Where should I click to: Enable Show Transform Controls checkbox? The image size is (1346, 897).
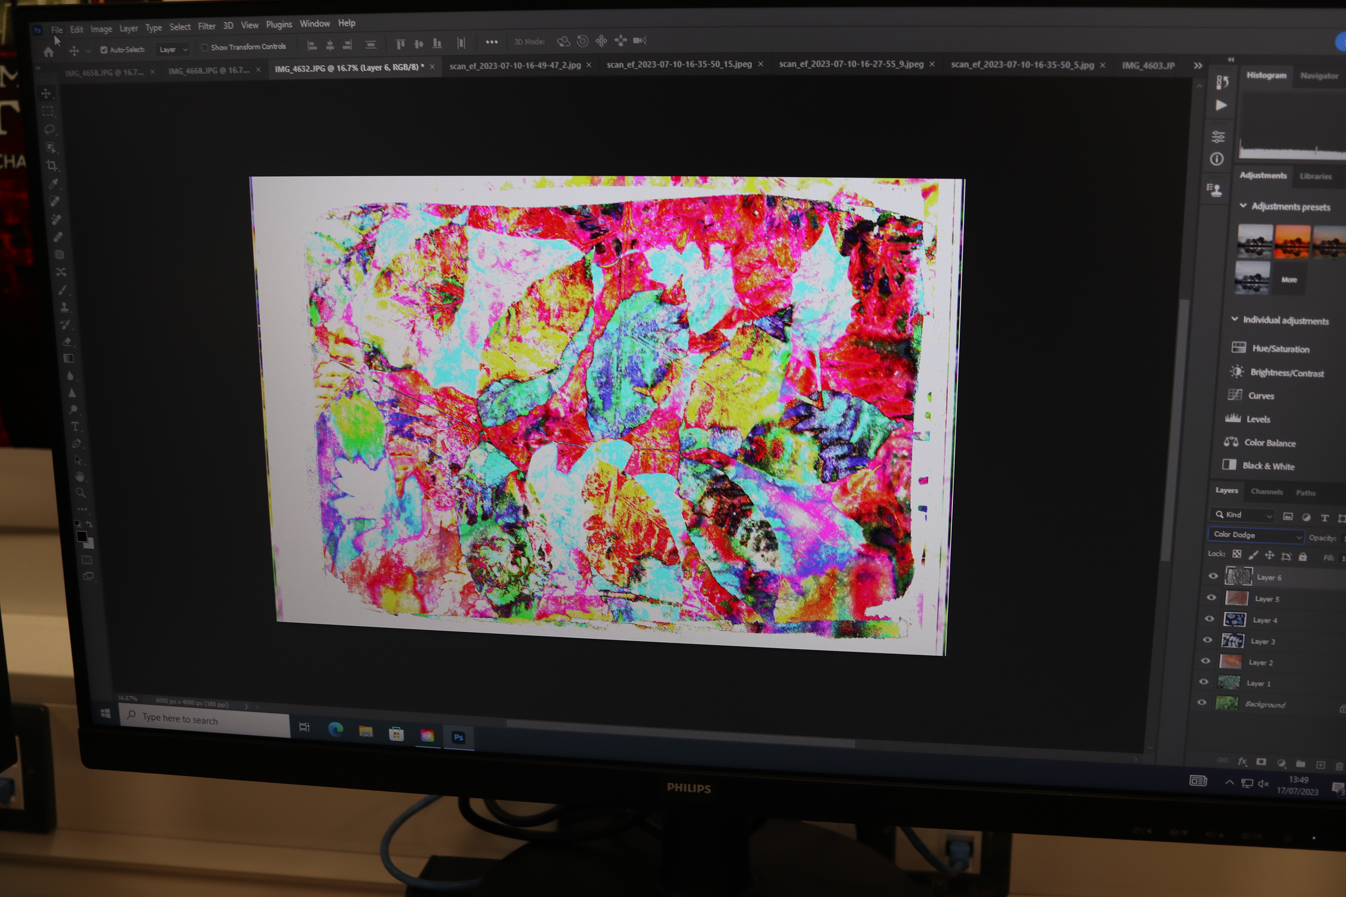[x=205, y=47]
